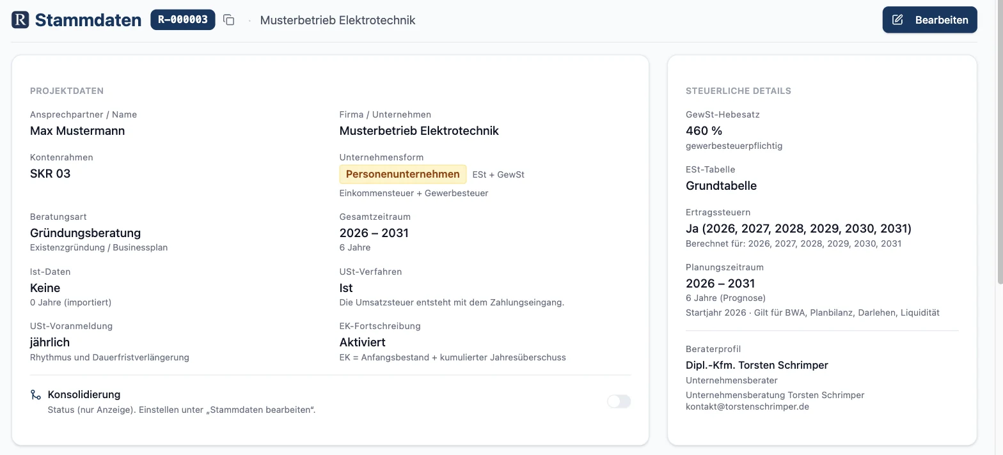Click the name Max Mustermann

point(77,131)
